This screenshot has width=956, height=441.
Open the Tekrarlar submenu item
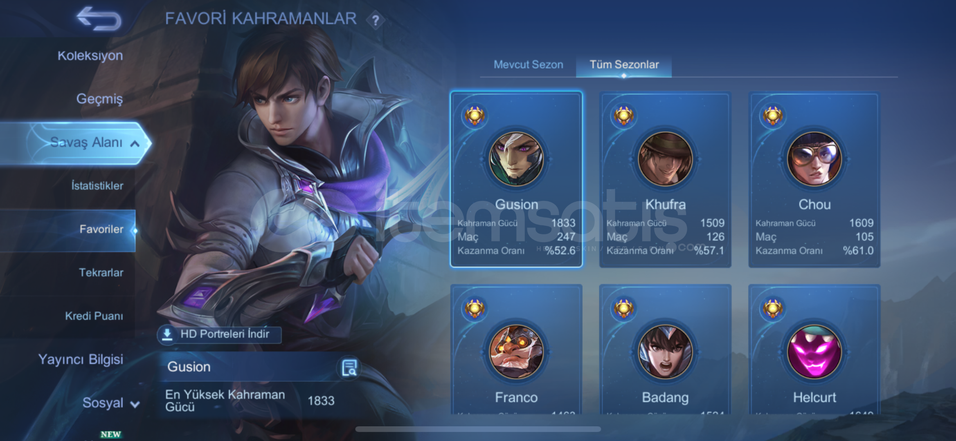point(101,272)
